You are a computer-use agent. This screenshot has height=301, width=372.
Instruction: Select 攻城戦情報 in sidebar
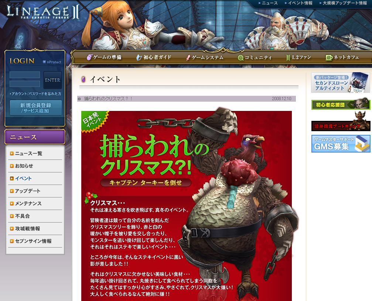[27, 228]
